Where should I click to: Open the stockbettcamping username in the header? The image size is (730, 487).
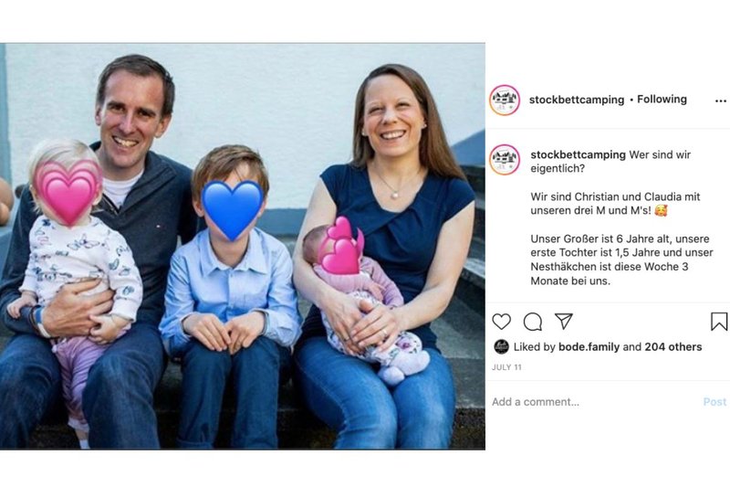[577, 100]
